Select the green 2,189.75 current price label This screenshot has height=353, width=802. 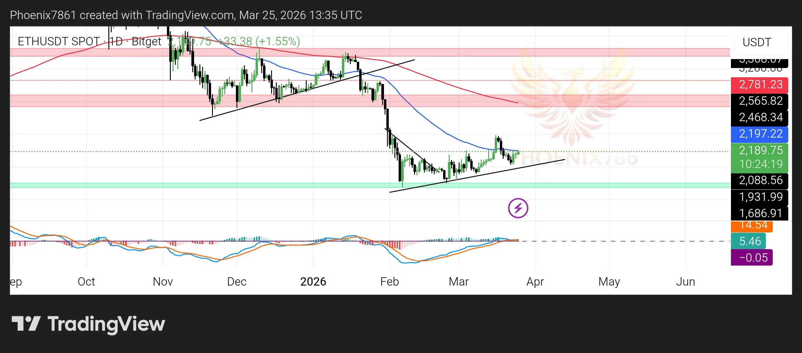tap(759, 151)
